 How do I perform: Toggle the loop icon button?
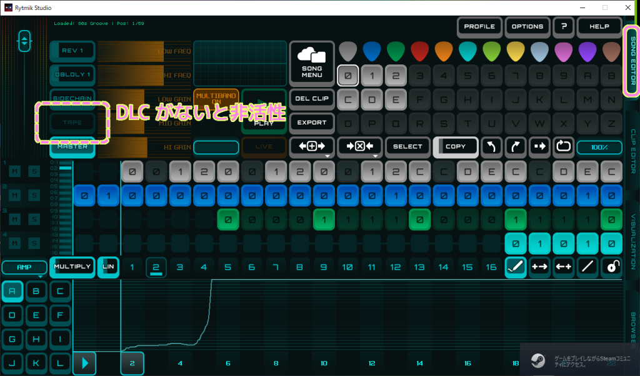tap(563, 146)
